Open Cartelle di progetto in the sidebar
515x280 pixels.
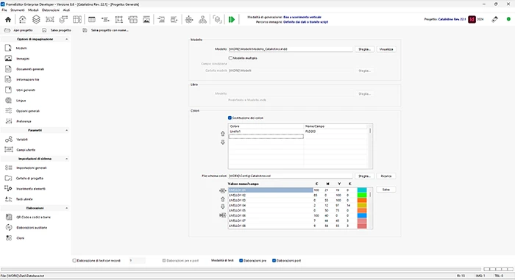point(29,179)
